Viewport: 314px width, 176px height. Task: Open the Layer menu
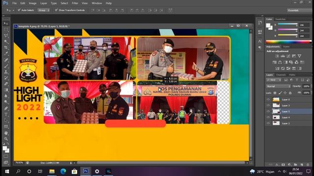click(x=44, y=3)
